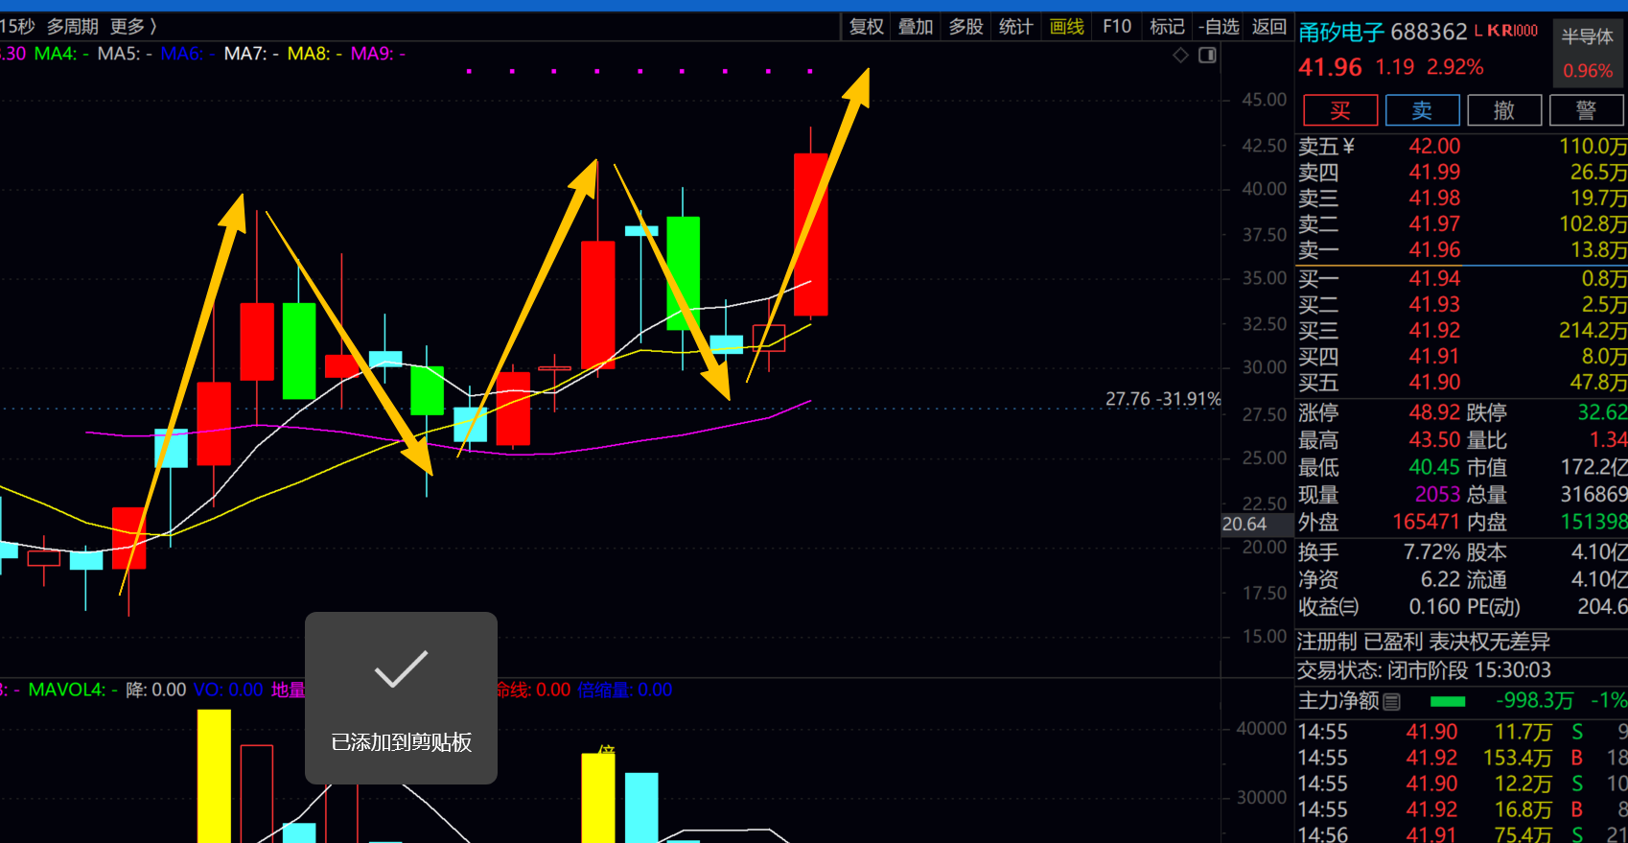
Task: Toggle 复权 price adjustment
Action: click(x=866, y=27)
